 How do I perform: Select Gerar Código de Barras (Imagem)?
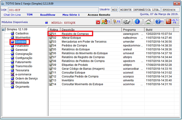[x=83, y=69]
